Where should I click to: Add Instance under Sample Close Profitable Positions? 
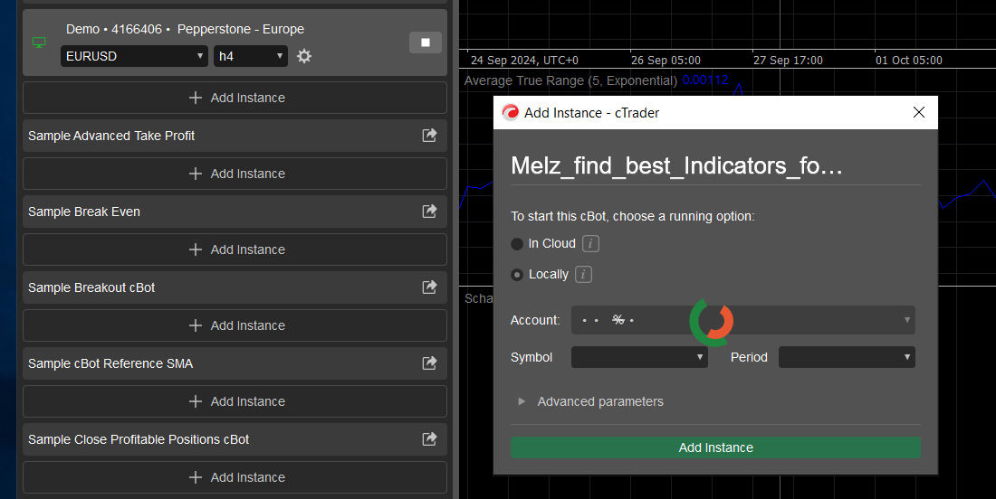(235, 477)
